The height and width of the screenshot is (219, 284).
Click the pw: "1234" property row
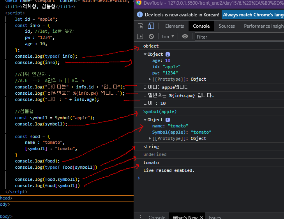(165, 73)
